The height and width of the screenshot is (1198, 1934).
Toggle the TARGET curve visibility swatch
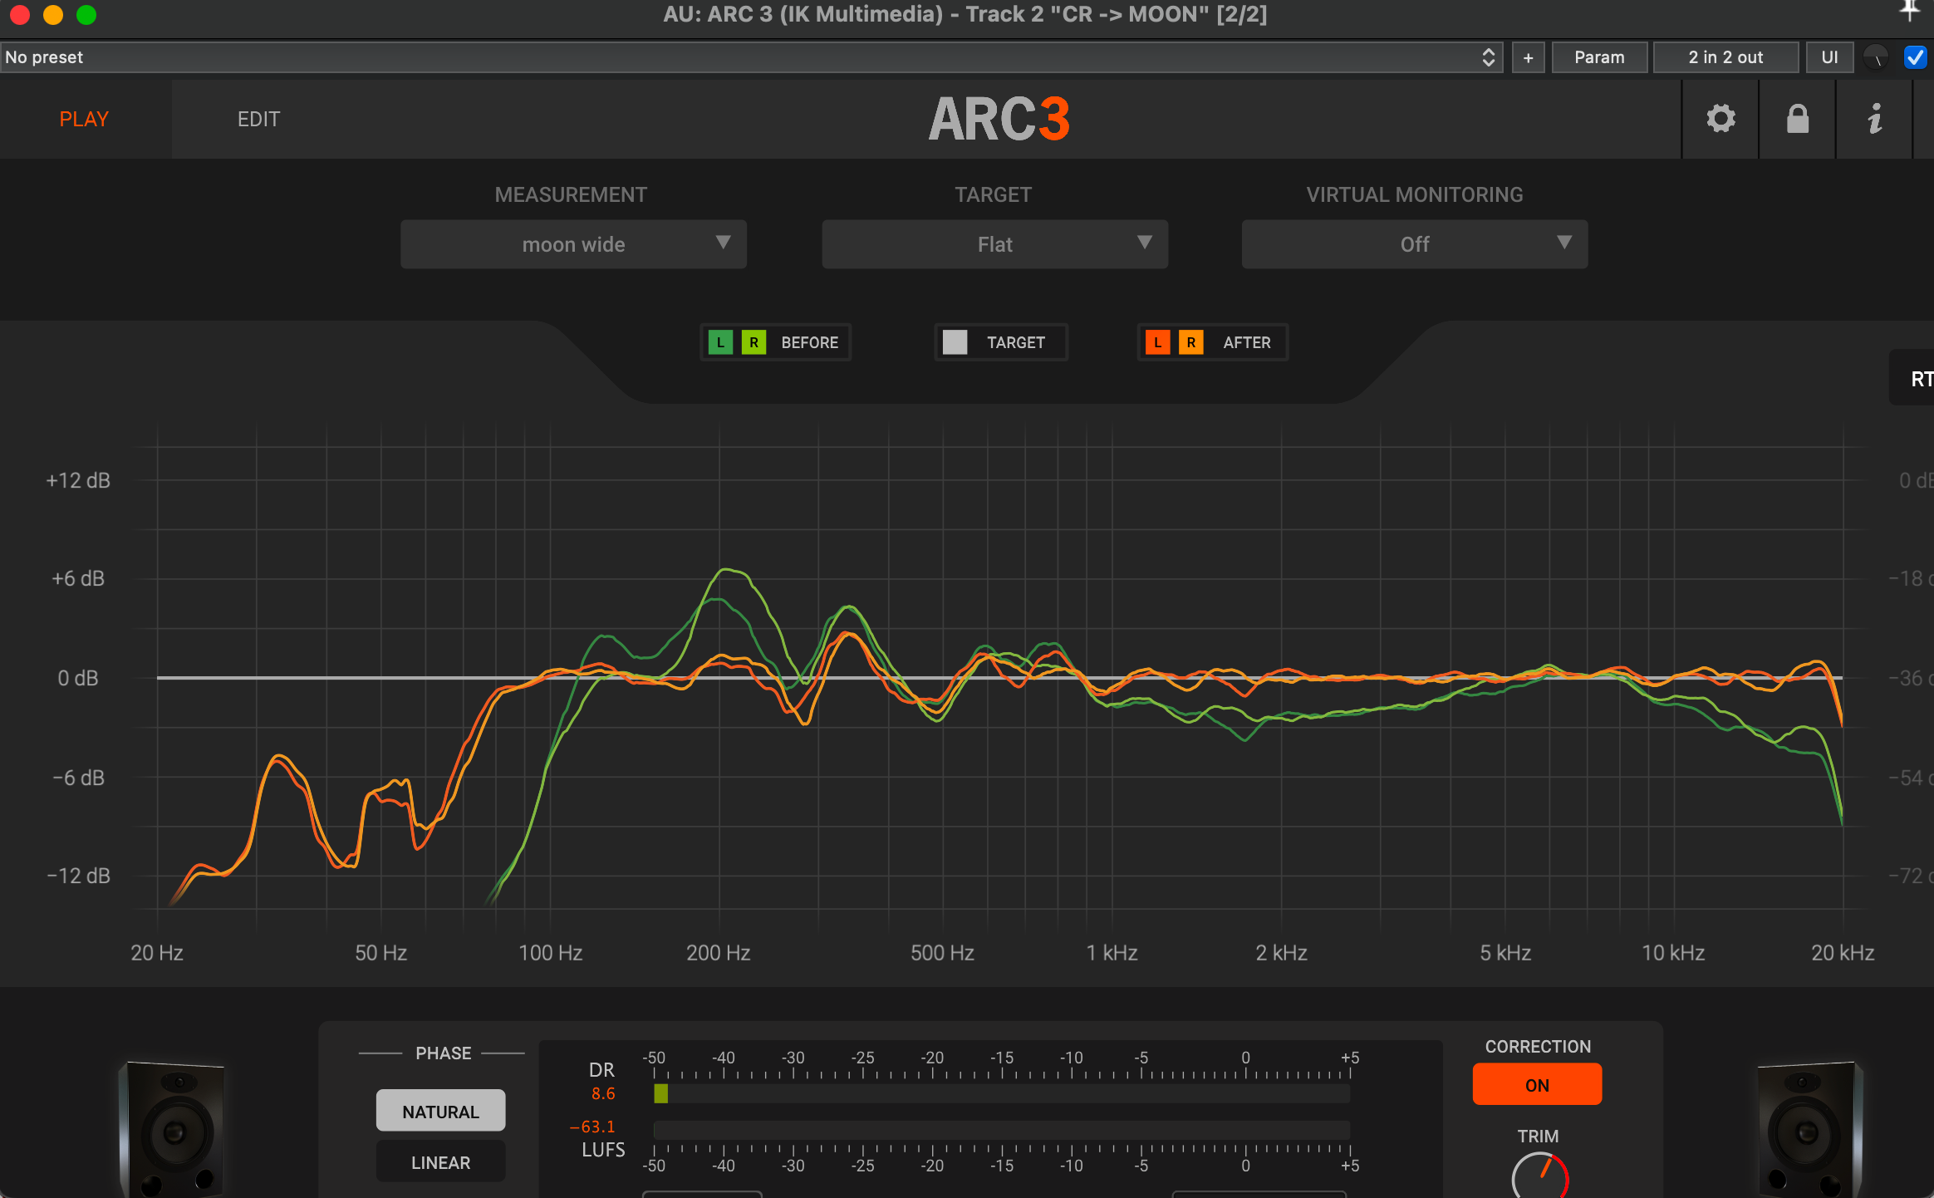955,342
